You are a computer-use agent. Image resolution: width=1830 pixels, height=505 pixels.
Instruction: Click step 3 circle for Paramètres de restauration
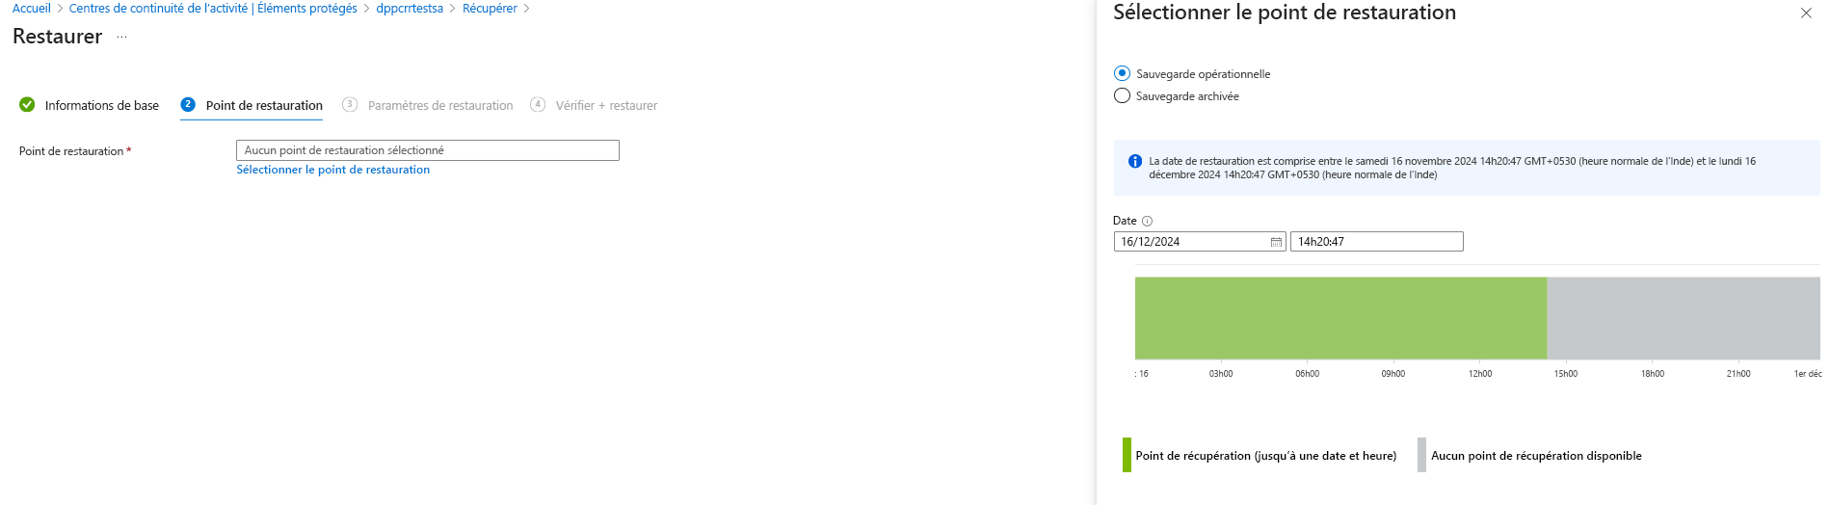coord(350,105)
